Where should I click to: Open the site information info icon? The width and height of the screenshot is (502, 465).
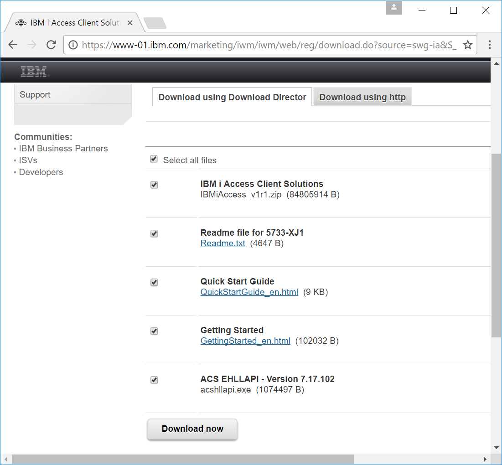(72, 46)
